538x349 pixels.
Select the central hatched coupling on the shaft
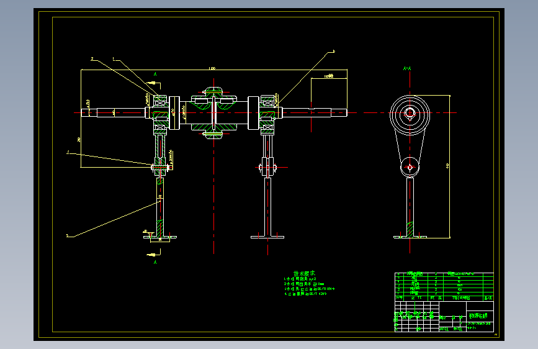click(213, 113)
